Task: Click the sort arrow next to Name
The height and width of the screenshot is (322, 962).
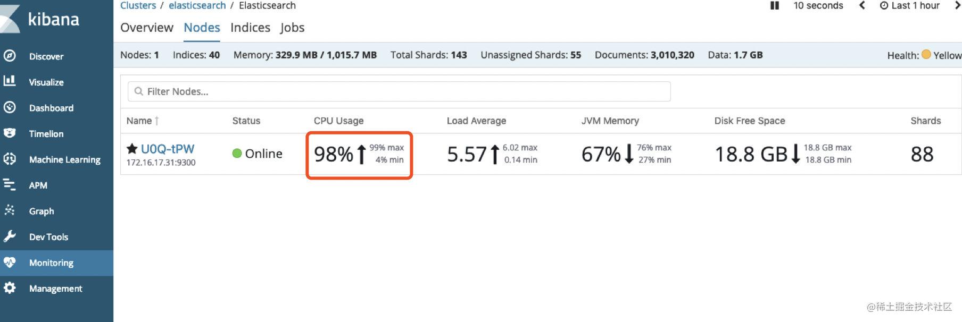Action: pos(157,121)
